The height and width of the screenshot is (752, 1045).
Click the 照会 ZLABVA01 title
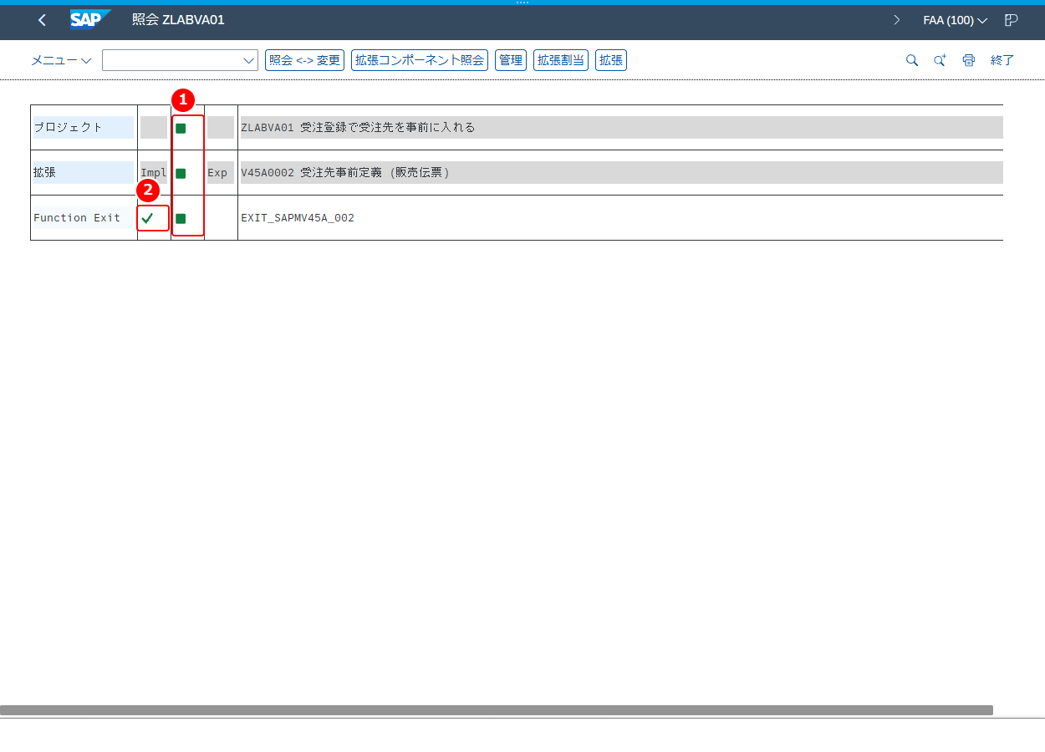[178, 20]
